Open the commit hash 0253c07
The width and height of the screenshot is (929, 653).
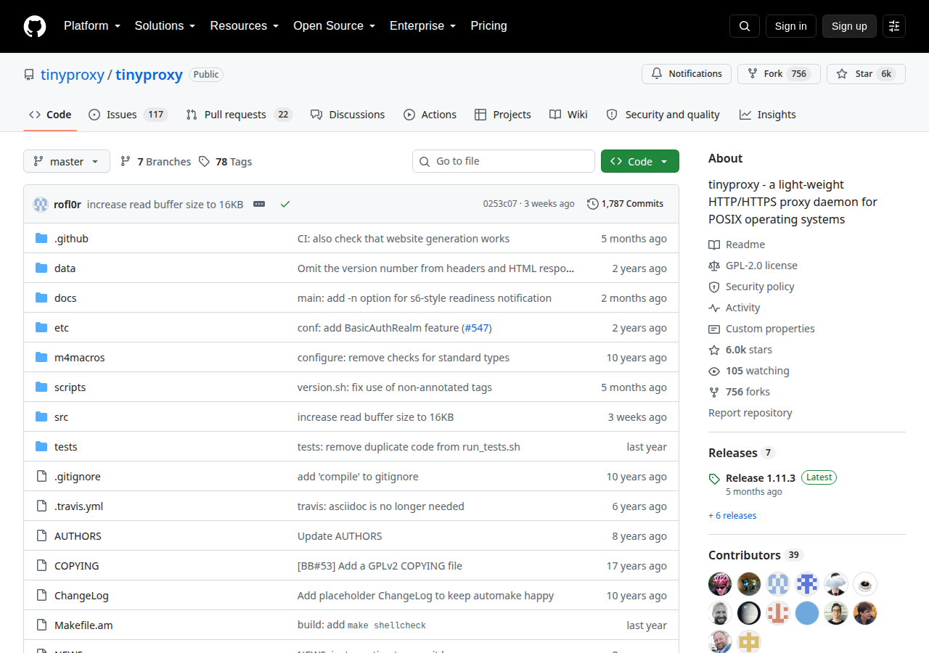click(500, 204)
